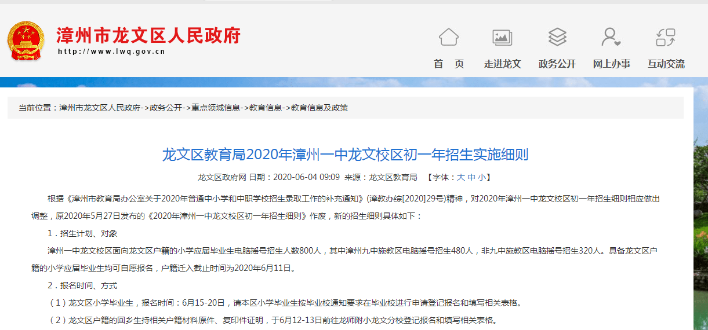Click breadcrumb link 重点领域信息

click(x=216, y=108)
